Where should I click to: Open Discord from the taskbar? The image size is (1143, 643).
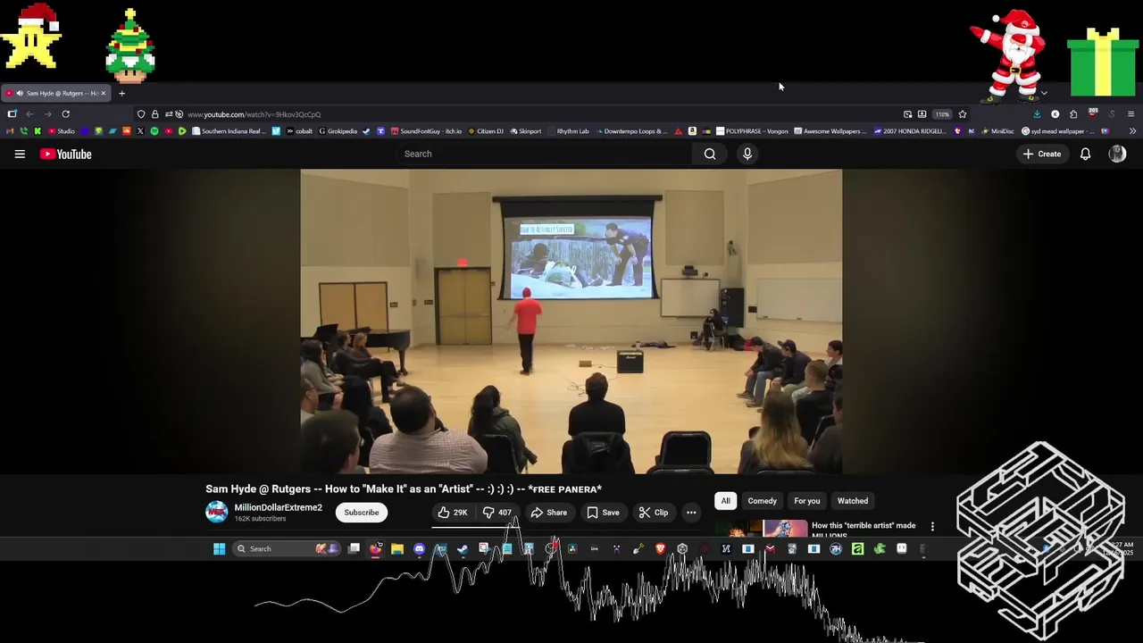click(x=420, y=548)
